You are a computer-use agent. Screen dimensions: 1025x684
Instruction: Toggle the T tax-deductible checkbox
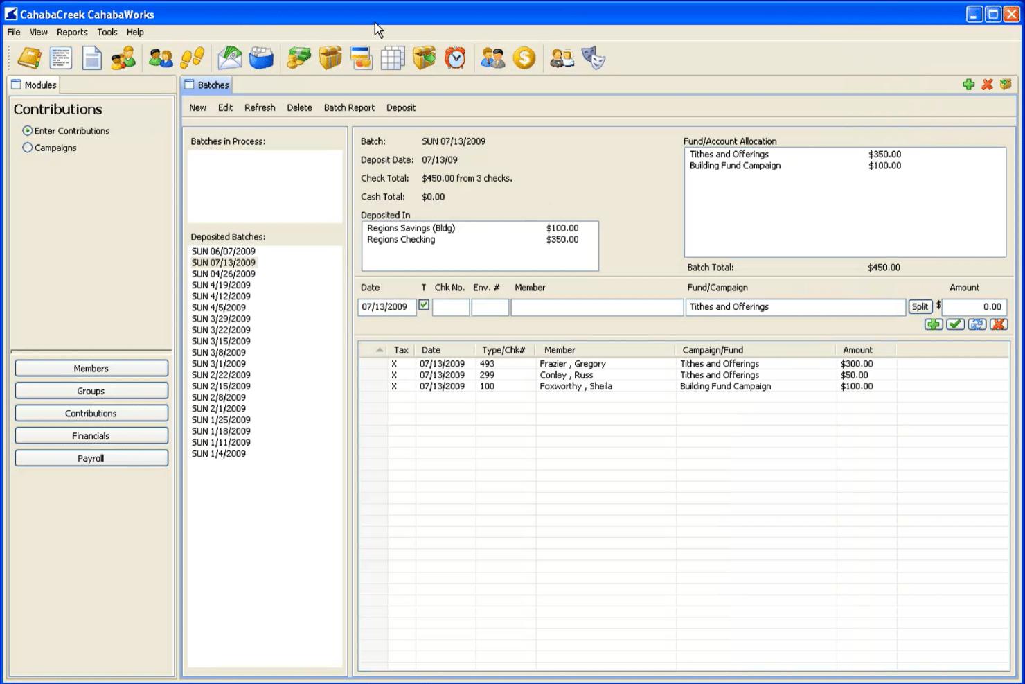click(424, 305)
